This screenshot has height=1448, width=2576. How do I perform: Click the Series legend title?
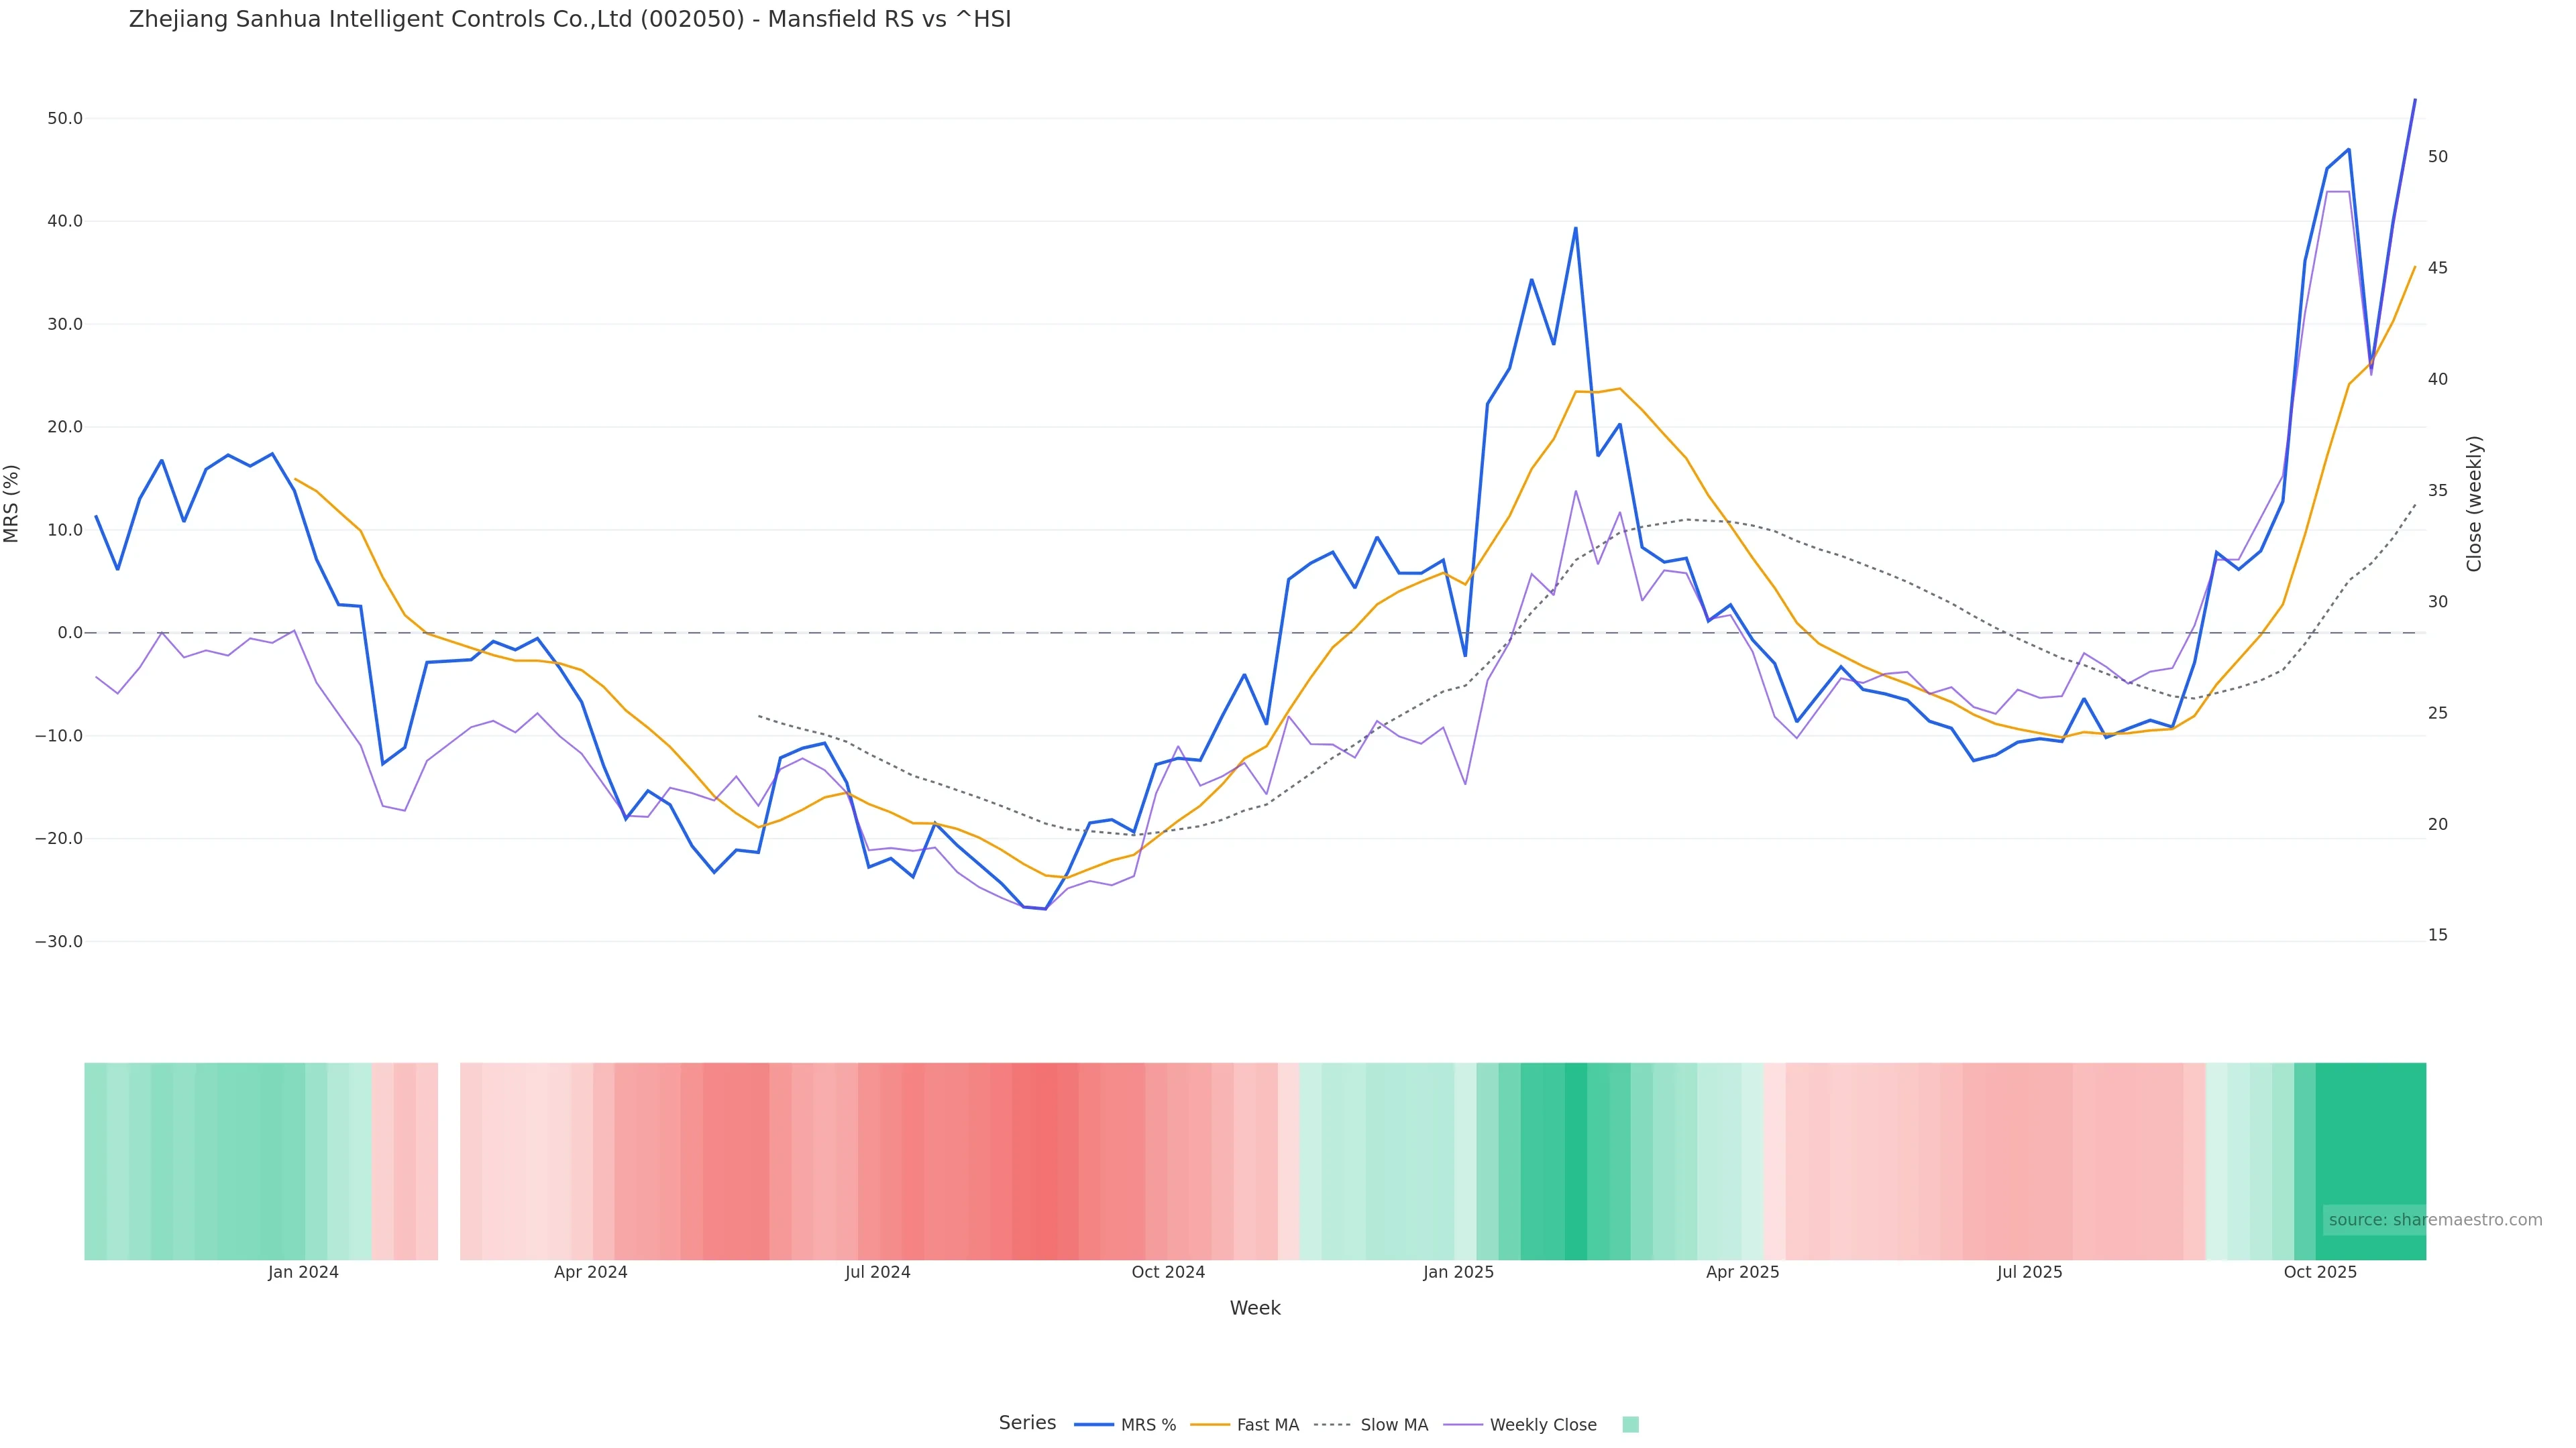point(1027,1423)
